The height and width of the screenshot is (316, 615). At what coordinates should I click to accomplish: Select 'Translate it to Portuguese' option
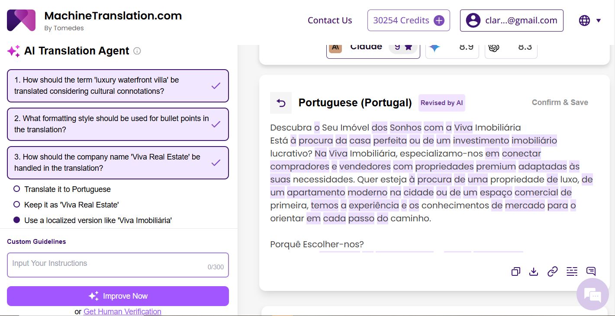click(17, 189)
